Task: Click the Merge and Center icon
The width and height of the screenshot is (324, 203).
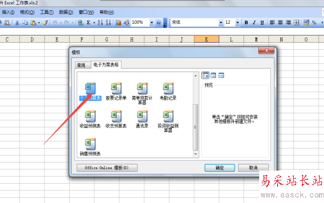Action: pyautogui.click(x=296, y=23)
